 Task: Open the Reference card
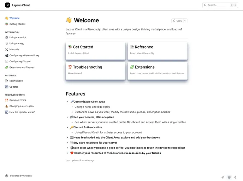[x=158, y=51]
